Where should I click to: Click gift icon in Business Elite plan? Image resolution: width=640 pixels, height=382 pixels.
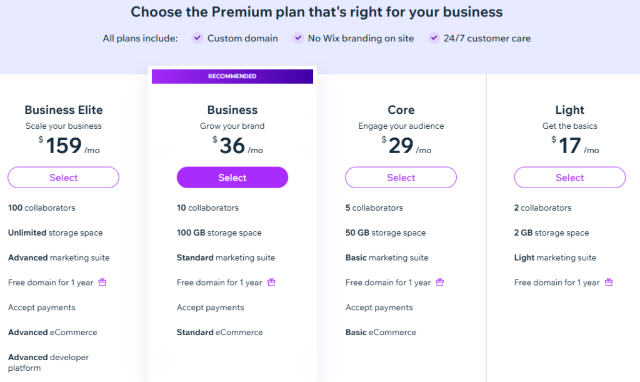pos(102,283)
